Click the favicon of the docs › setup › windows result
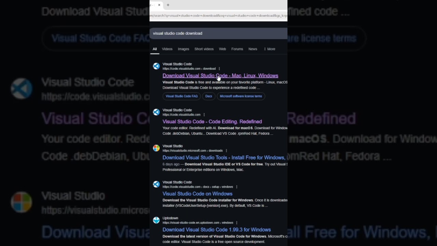Viewport: 437px width, 246px height. pyautogui.click(x=156, y=184)
